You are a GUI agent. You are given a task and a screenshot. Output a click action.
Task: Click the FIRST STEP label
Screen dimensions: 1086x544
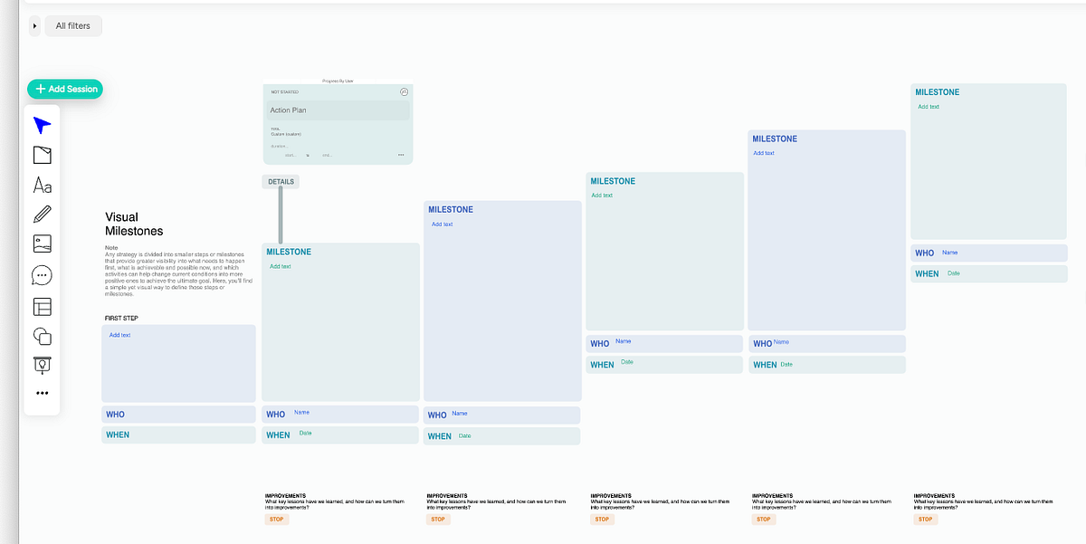point(121,318)
